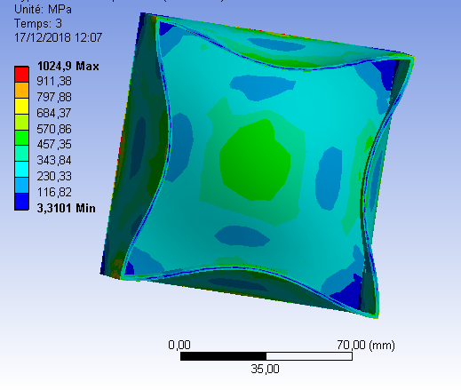Screen dimensions: 461x390
Task: Click the Unité: MPa text
Action: [43, 10]
